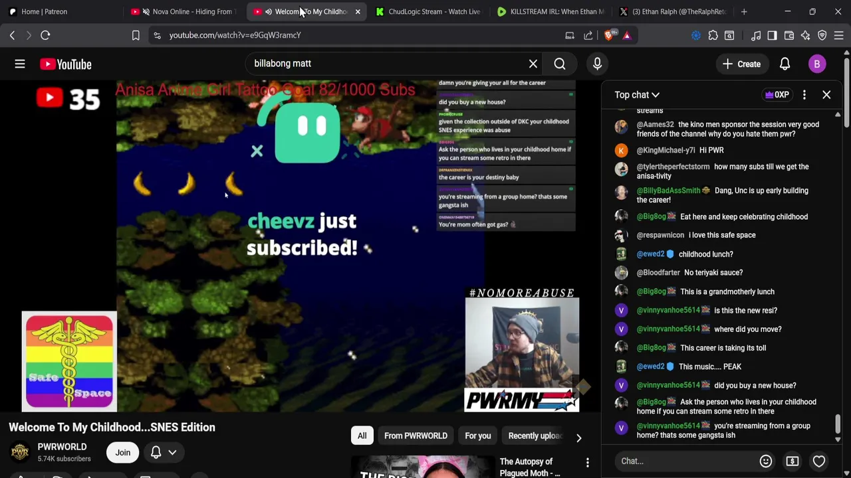Click the live chat scrollbar thumb
851x478 pixels.
pyautogui.click(x=838, y=423)
